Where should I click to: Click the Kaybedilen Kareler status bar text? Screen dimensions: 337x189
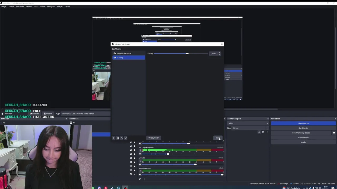(x=262, y=183)
